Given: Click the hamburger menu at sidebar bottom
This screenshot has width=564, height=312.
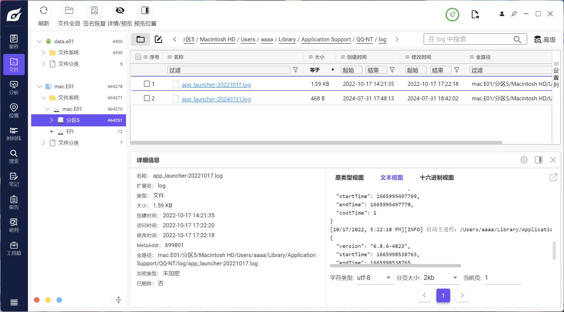Looking at the screenshot, I should [x=14, y=302].
